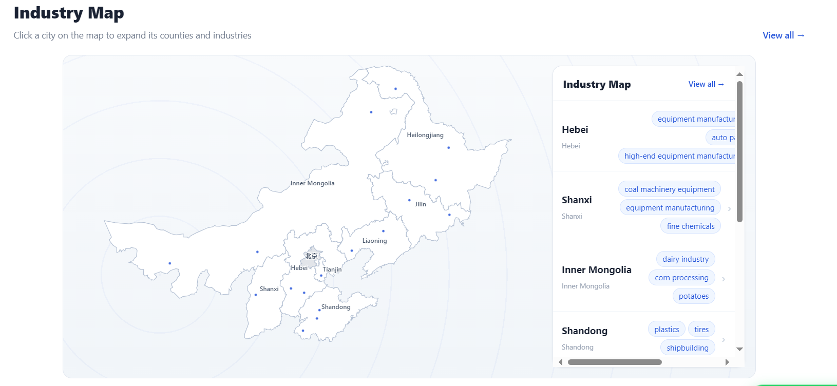Viewport: 837px width, 386px height.
Task: Expand the Shanxi row chevron
Action: [729, 209]
